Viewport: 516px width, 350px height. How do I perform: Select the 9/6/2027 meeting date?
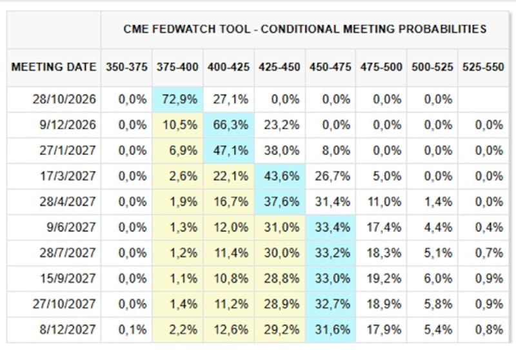pyautogui.click(x=71, y=228)
